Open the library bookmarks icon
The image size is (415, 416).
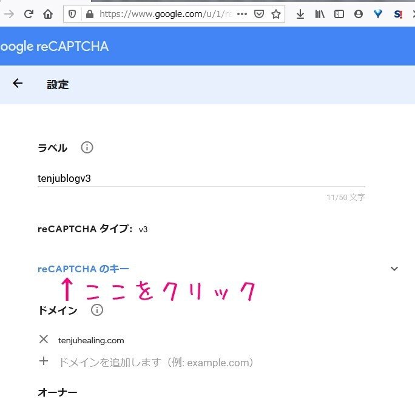click(x=320, y=14)
